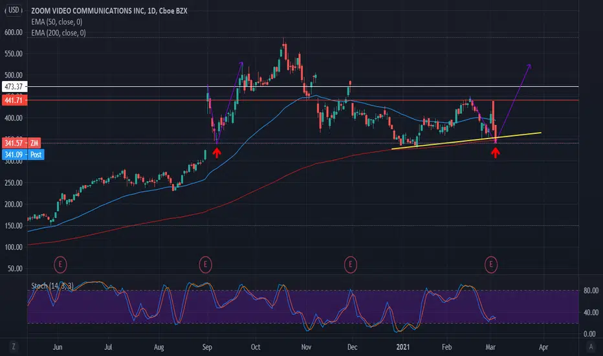
Task: Open the earnings marker near September
Action: [x=205, y=264]
